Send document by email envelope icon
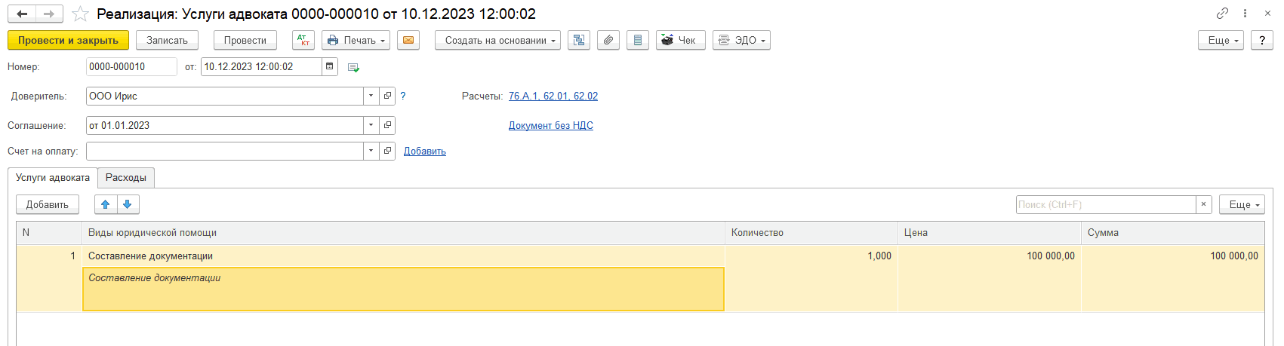The height and width of the screenshot is (346, 1284). coord(408,40)
